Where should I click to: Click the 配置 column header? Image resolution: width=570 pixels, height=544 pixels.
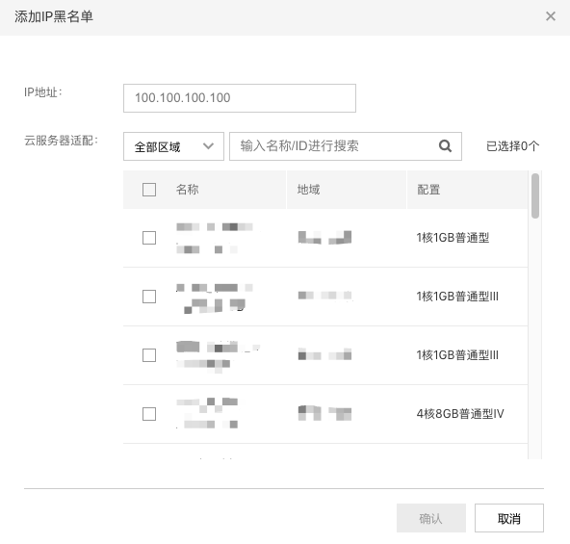(428, 190)
